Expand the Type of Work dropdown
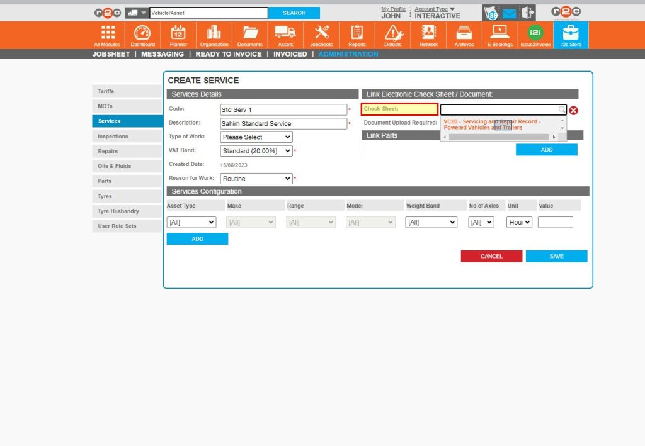645x446 pixels. pos(256,137)
